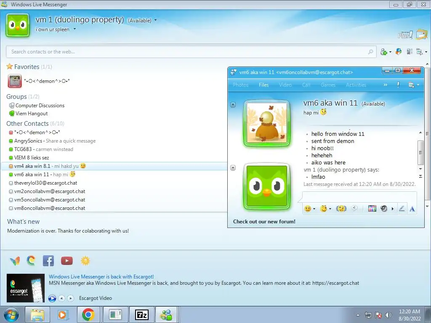
Task: Click the magnifier icon in the search box
Action: (370, 51)
